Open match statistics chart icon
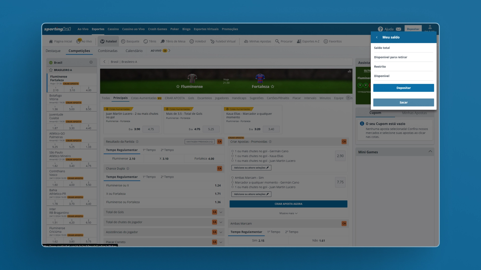 349,71
